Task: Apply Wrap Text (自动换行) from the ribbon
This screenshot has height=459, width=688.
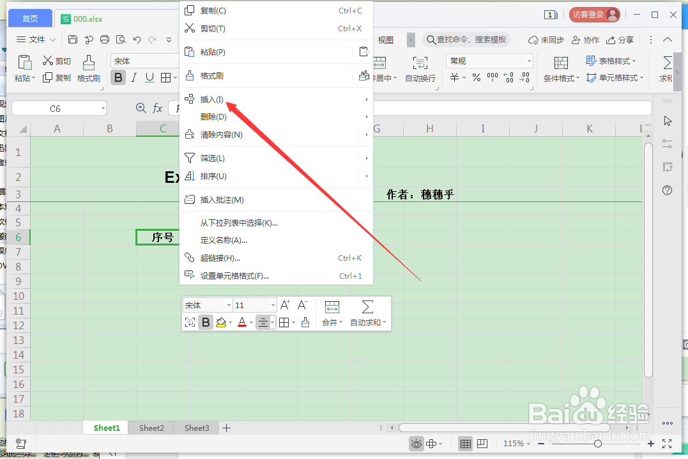Action: [x=419, y=68]
